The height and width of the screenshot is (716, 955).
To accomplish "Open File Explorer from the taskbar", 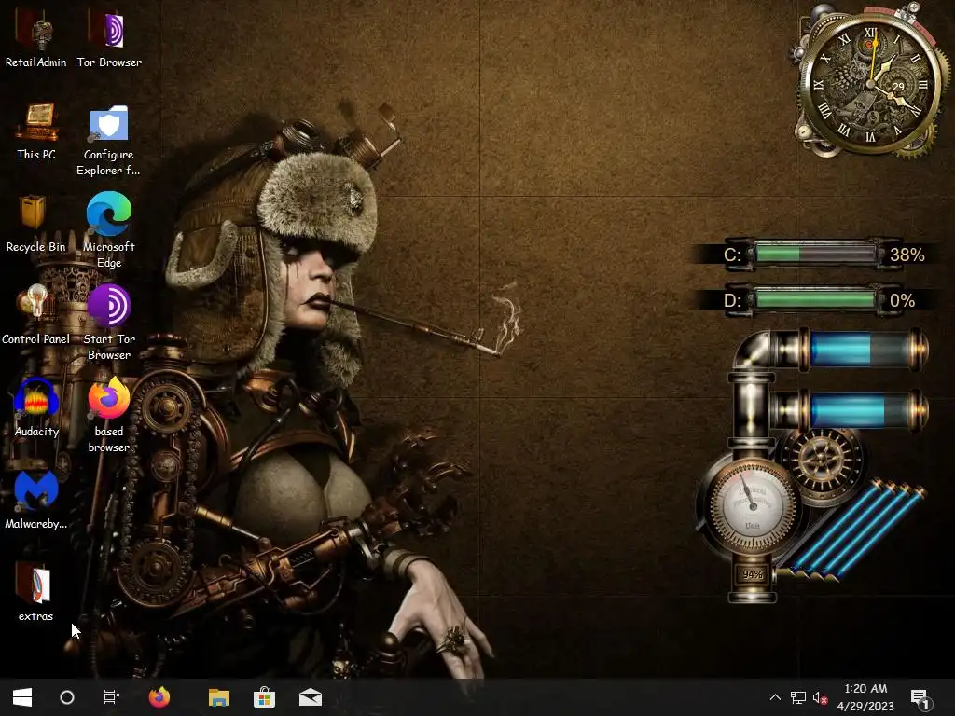I will point(218,697).
